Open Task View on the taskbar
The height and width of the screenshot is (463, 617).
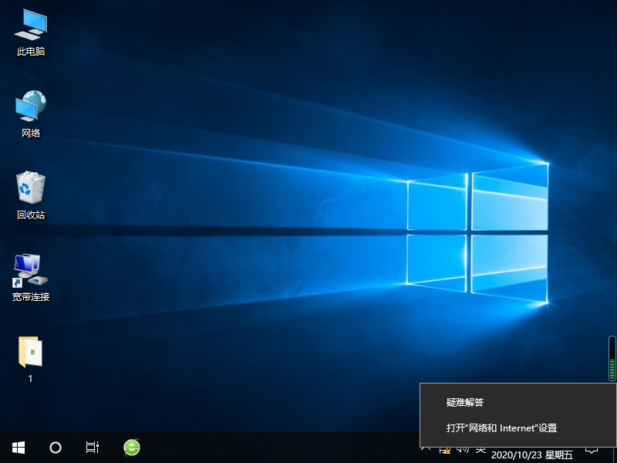[x=92, y=448]
